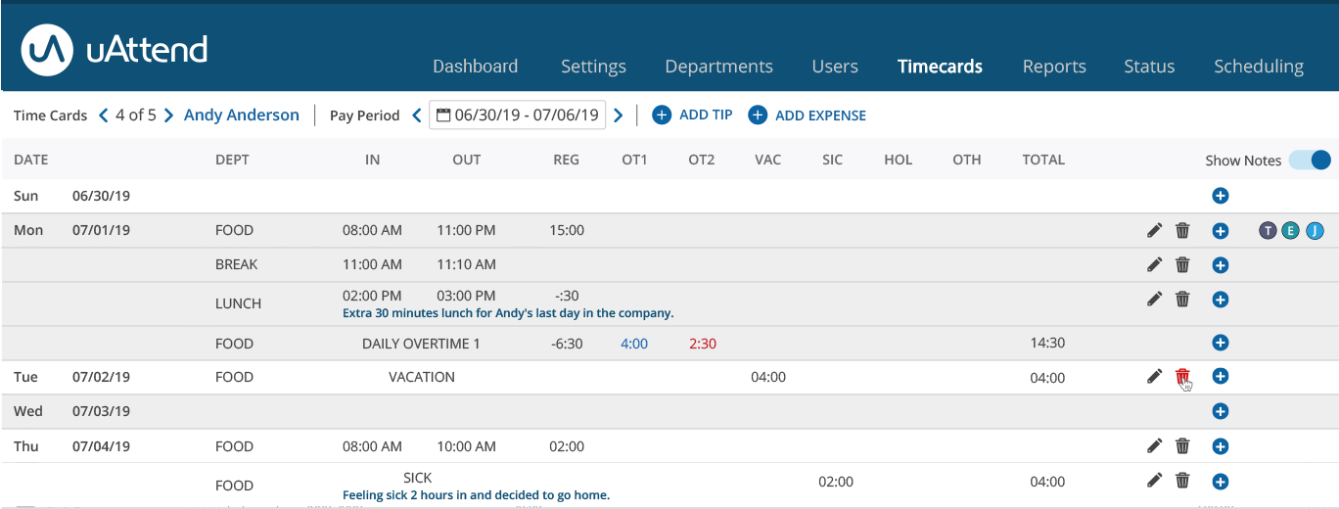Go to the next time card
This screenshot has width=1339, height=509.
pyautogui.click(x=168, y=116)
